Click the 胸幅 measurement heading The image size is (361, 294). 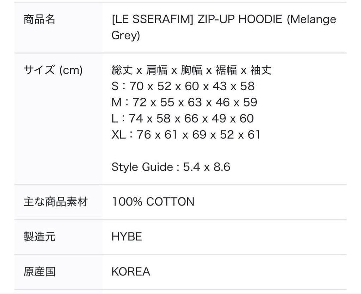click(x=191, y=70)
